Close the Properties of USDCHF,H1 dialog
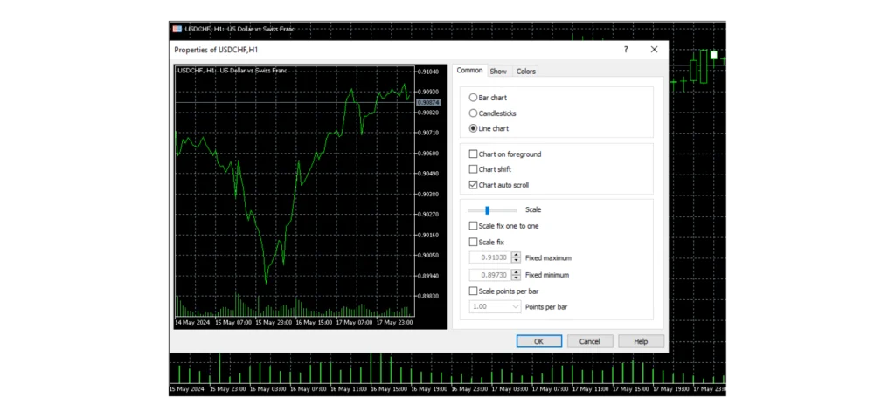This screenshot has width=895, height=418. (654, 50)
